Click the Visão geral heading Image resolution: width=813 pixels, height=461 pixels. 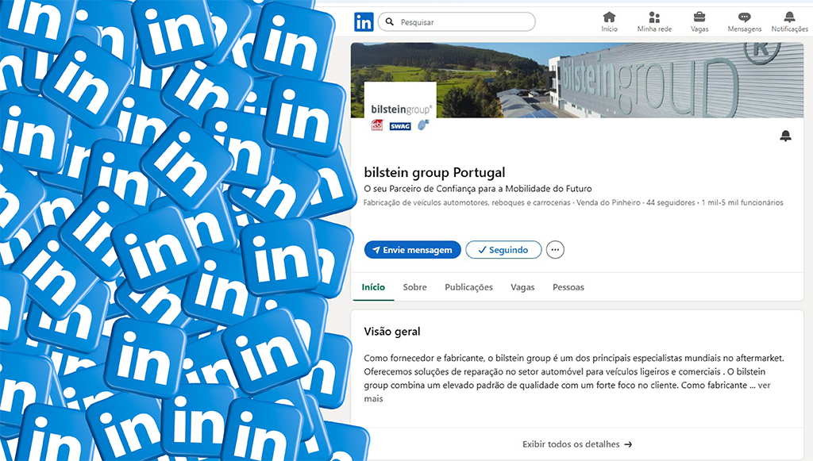[392, 332]
